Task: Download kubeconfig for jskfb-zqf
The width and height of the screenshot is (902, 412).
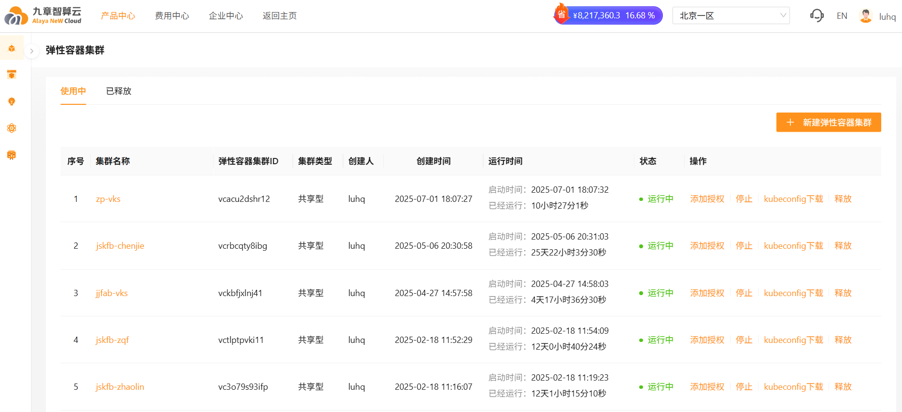Action: [793, 340]
